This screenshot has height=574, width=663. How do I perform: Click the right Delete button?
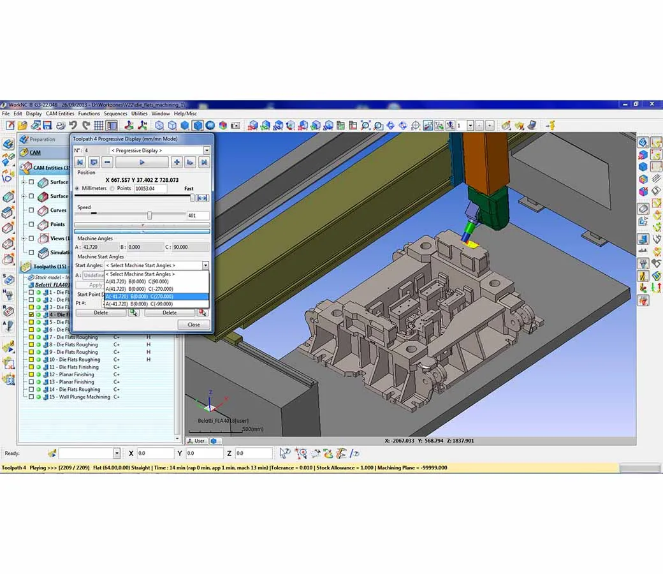170,313
